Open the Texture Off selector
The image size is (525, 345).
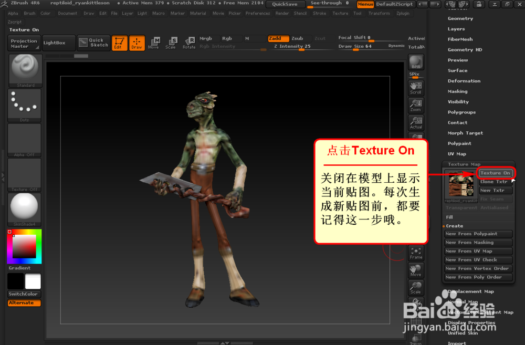(25, 175)
